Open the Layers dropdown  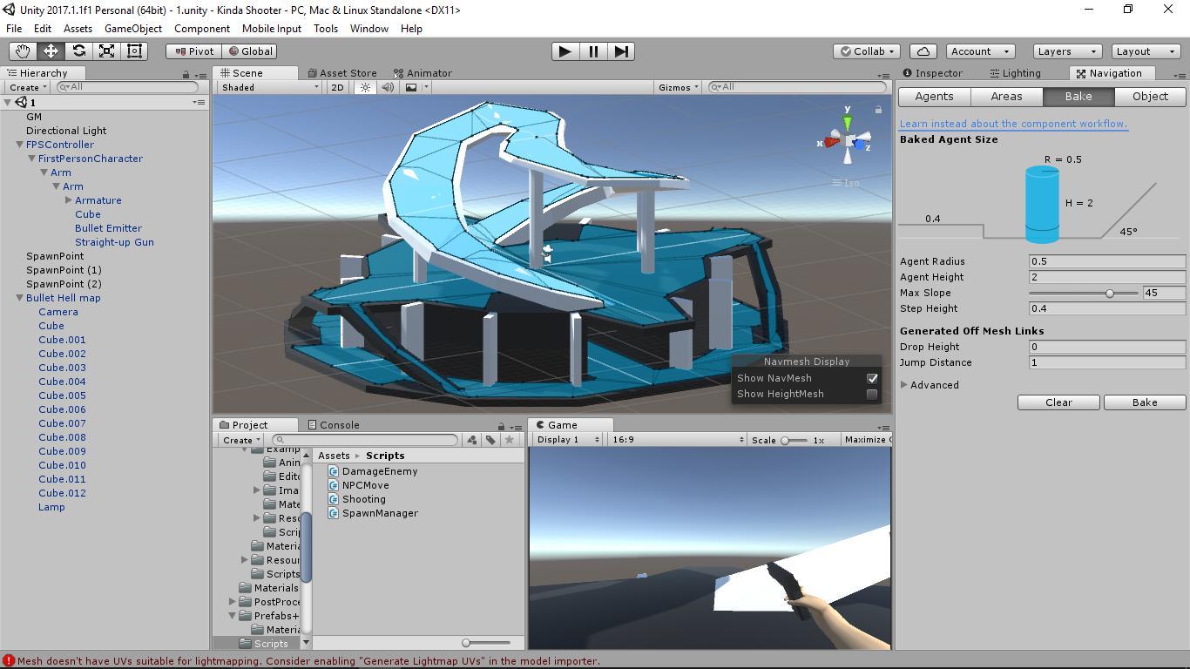click(1066, 51)
